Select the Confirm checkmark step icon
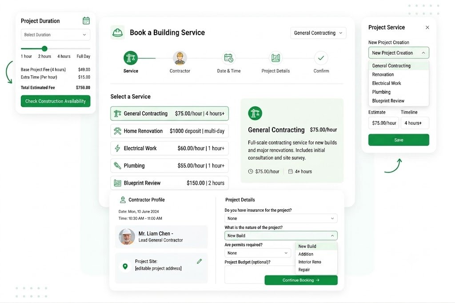This screenshot has width=455, height=303. click(321, 58)
